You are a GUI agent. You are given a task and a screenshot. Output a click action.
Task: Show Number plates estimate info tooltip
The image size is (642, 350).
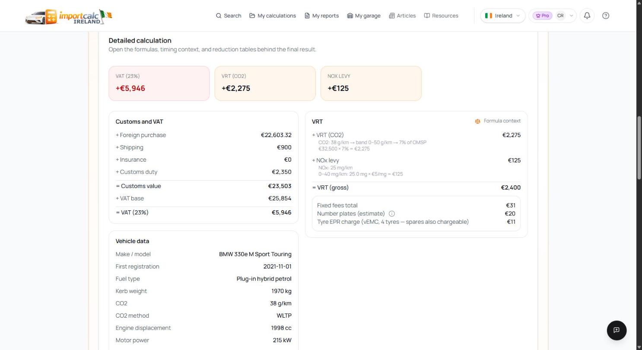392,214
